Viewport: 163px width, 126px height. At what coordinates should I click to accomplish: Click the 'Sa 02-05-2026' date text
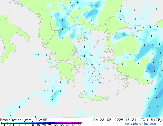pos(108,120)
